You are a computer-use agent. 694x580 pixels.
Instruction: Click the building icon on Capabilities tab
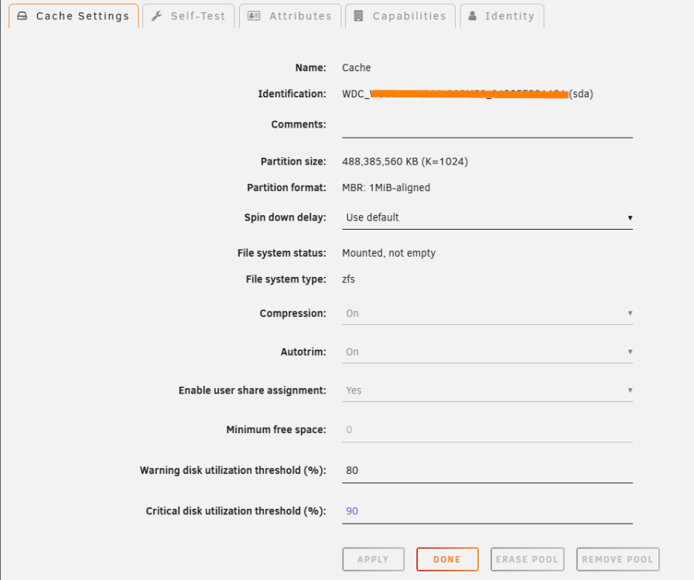click(358, 16)
